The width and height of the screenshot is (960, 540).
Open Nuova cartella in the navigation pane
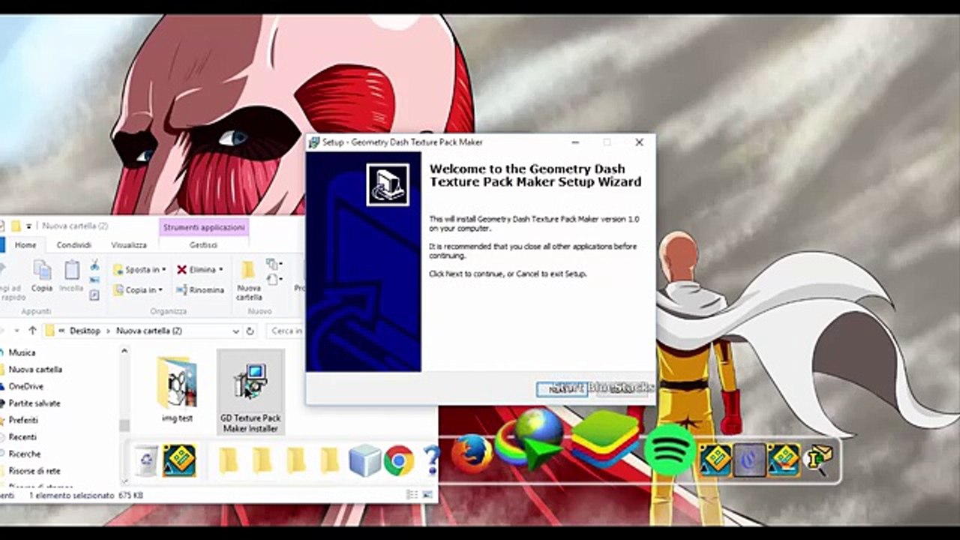35,370
